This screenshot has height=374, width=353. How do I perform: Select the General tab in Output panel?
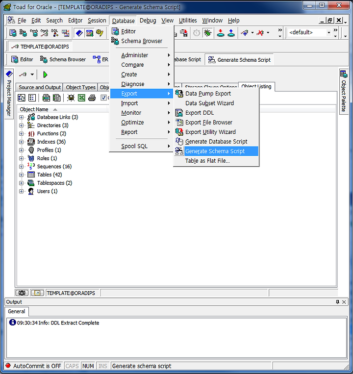pos(17,312)
